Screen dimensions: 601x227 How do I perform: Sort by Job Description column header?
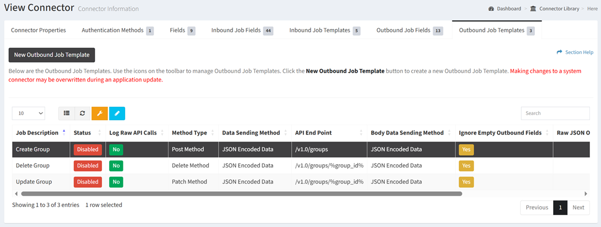[37, 133]
